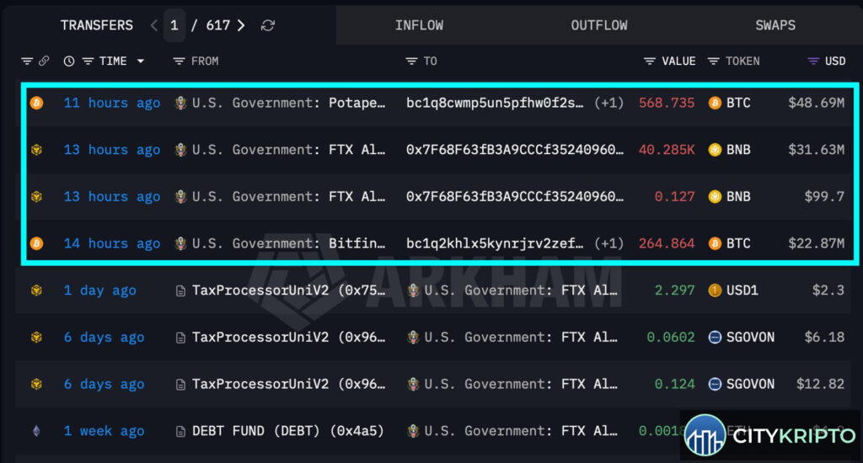Screen dimensions: 863x463
Task: Click the link icon in header
Action: tap(44, 61)
